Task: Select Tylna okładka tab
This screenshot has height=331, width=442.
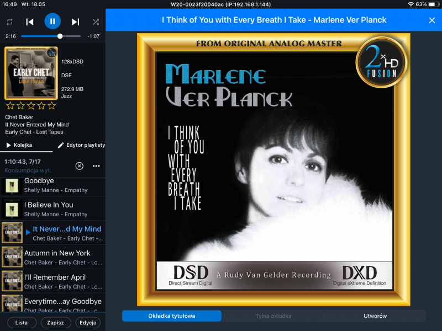Action: point(273,316)
